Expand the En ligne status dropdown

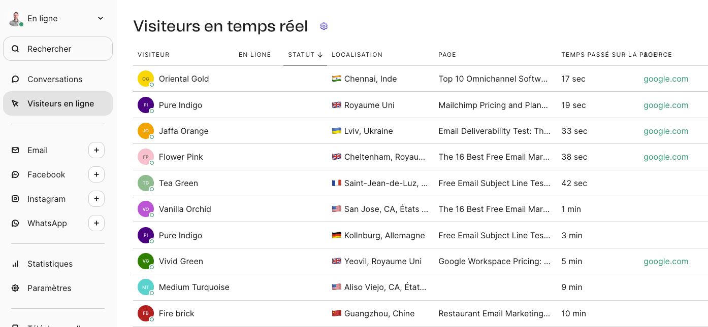(101, 18)
